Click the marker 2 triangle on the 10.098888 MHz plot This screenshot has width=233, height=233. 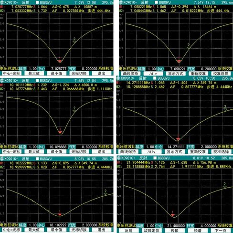[x=74, y=111]
